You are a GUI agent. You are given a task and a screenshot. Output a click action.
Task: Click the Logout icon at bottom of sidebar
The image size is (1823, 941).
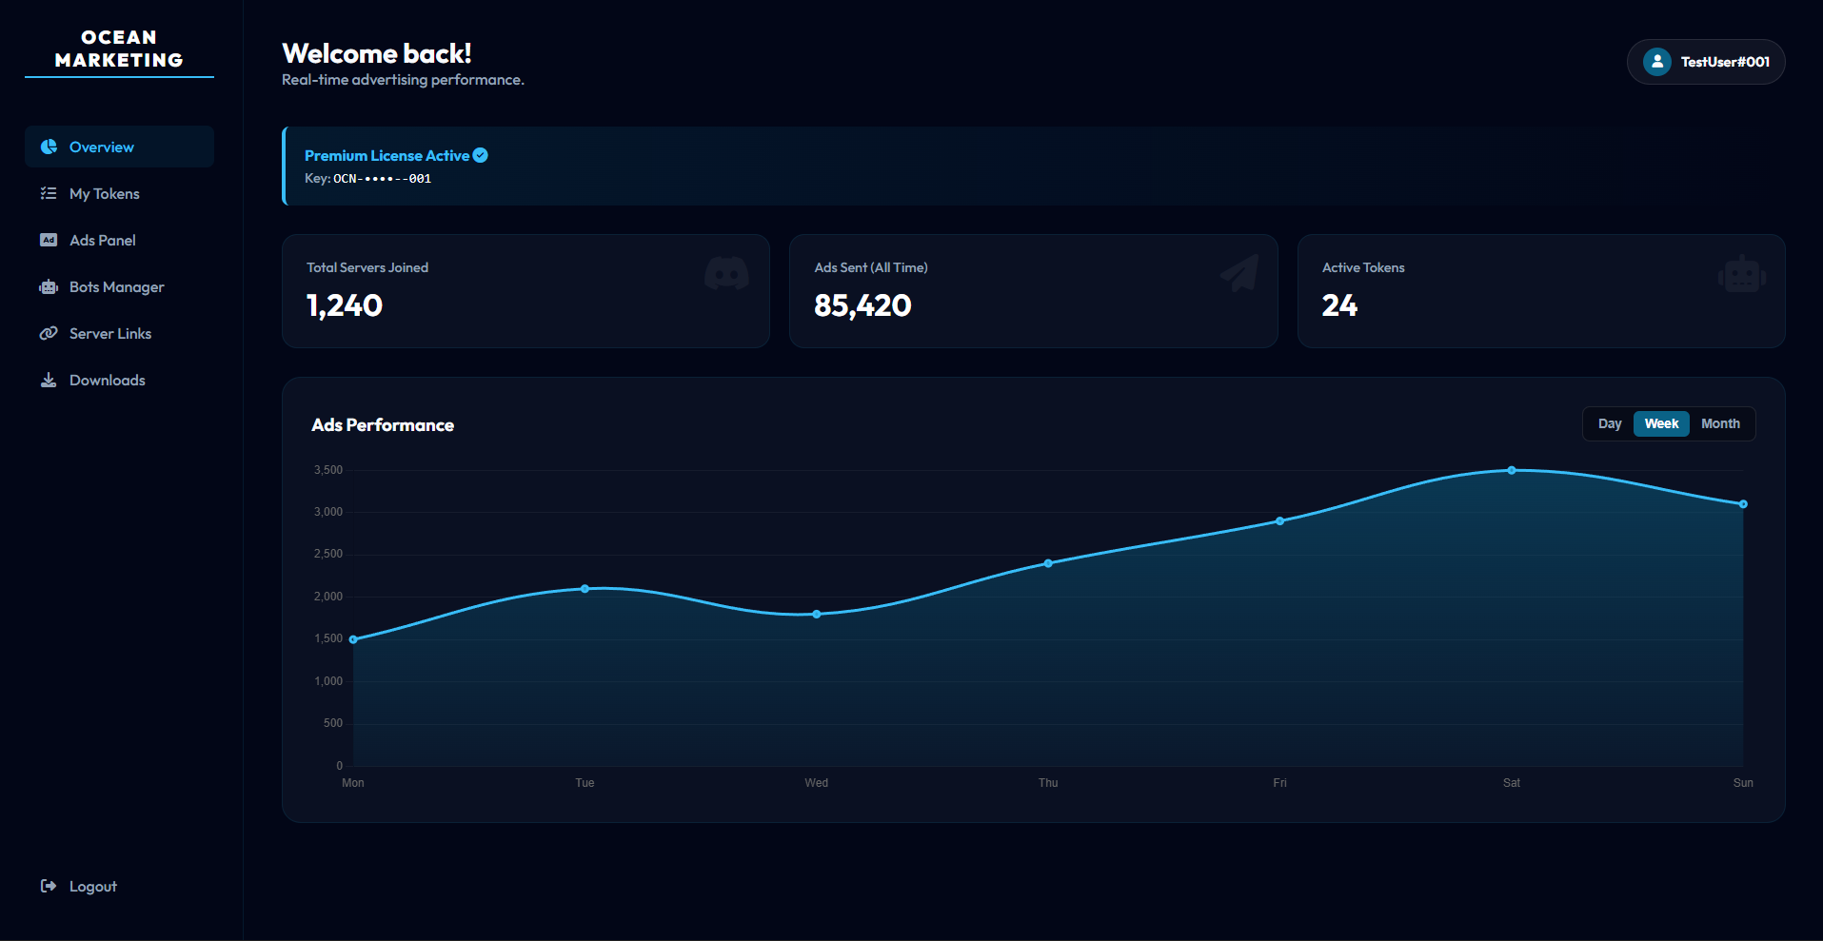49,886
